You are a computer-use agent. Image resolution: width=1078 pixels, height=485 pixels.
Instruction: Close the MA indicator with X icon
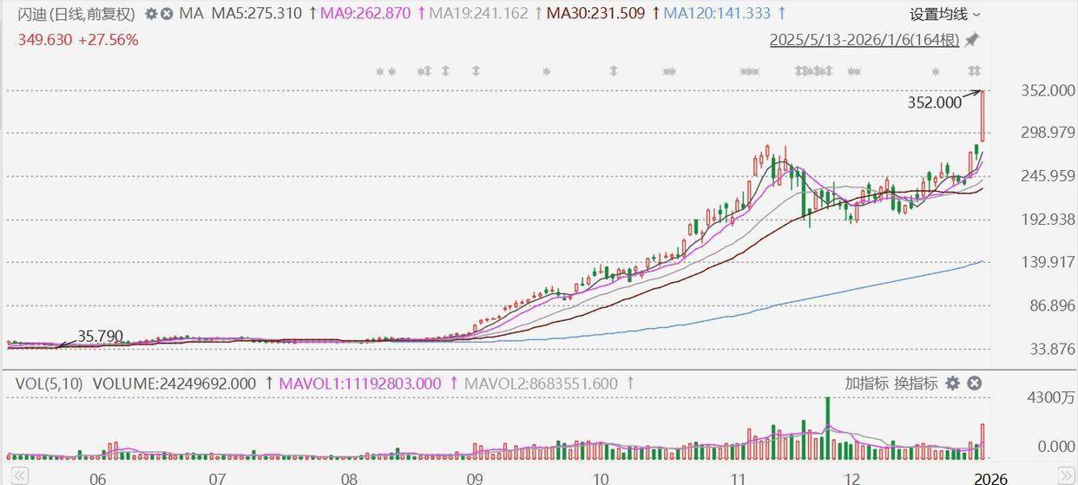[x=168, y=14]
